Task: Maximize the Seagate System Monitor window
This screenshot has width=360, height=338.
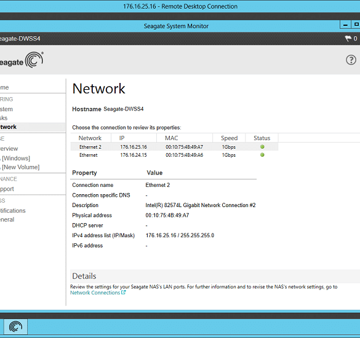Action: click(x=356, y=25)
